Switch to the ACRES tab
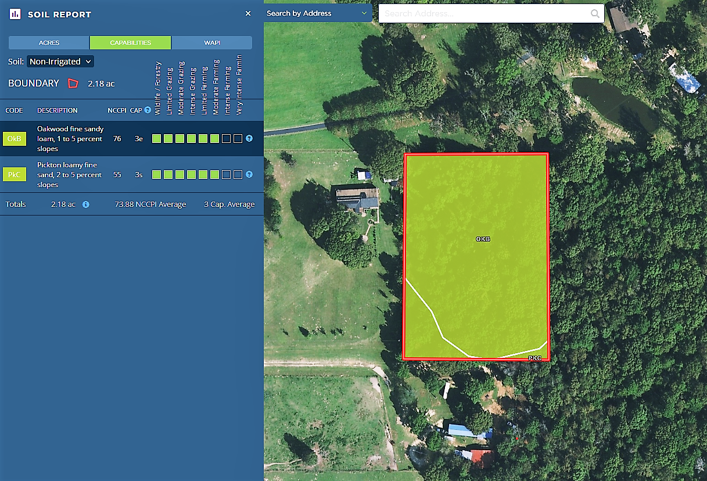707x481 pixels. [49, 43]
